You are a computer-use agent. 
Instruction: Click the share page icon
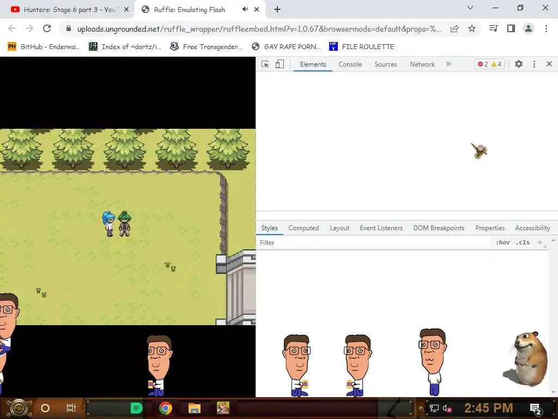(x=454, y=29)
